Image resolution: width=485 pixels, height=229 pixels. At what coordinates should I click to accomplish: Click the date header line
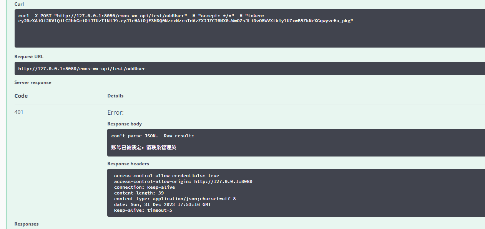pyautogui.click(x=163, y=204)
